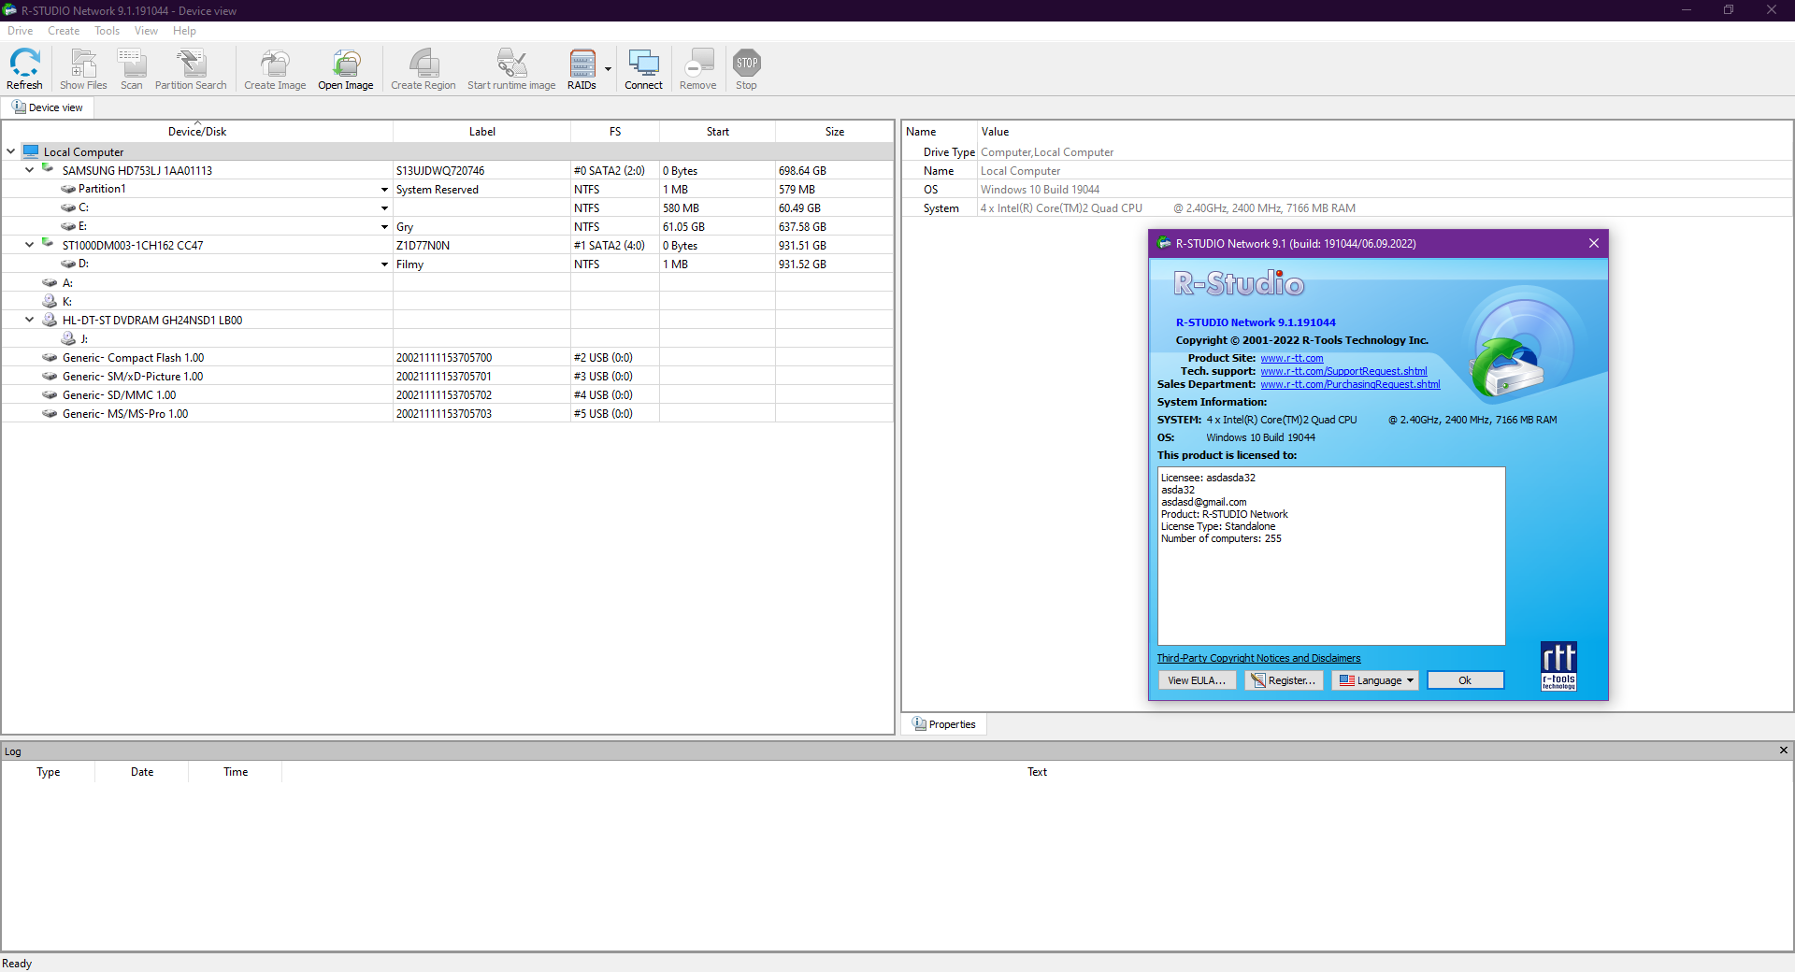Screen dimensions: 1795x972
Task: Click the HL-DT-ST DVDRAM drive icon
Action: [x=50, y=320]
